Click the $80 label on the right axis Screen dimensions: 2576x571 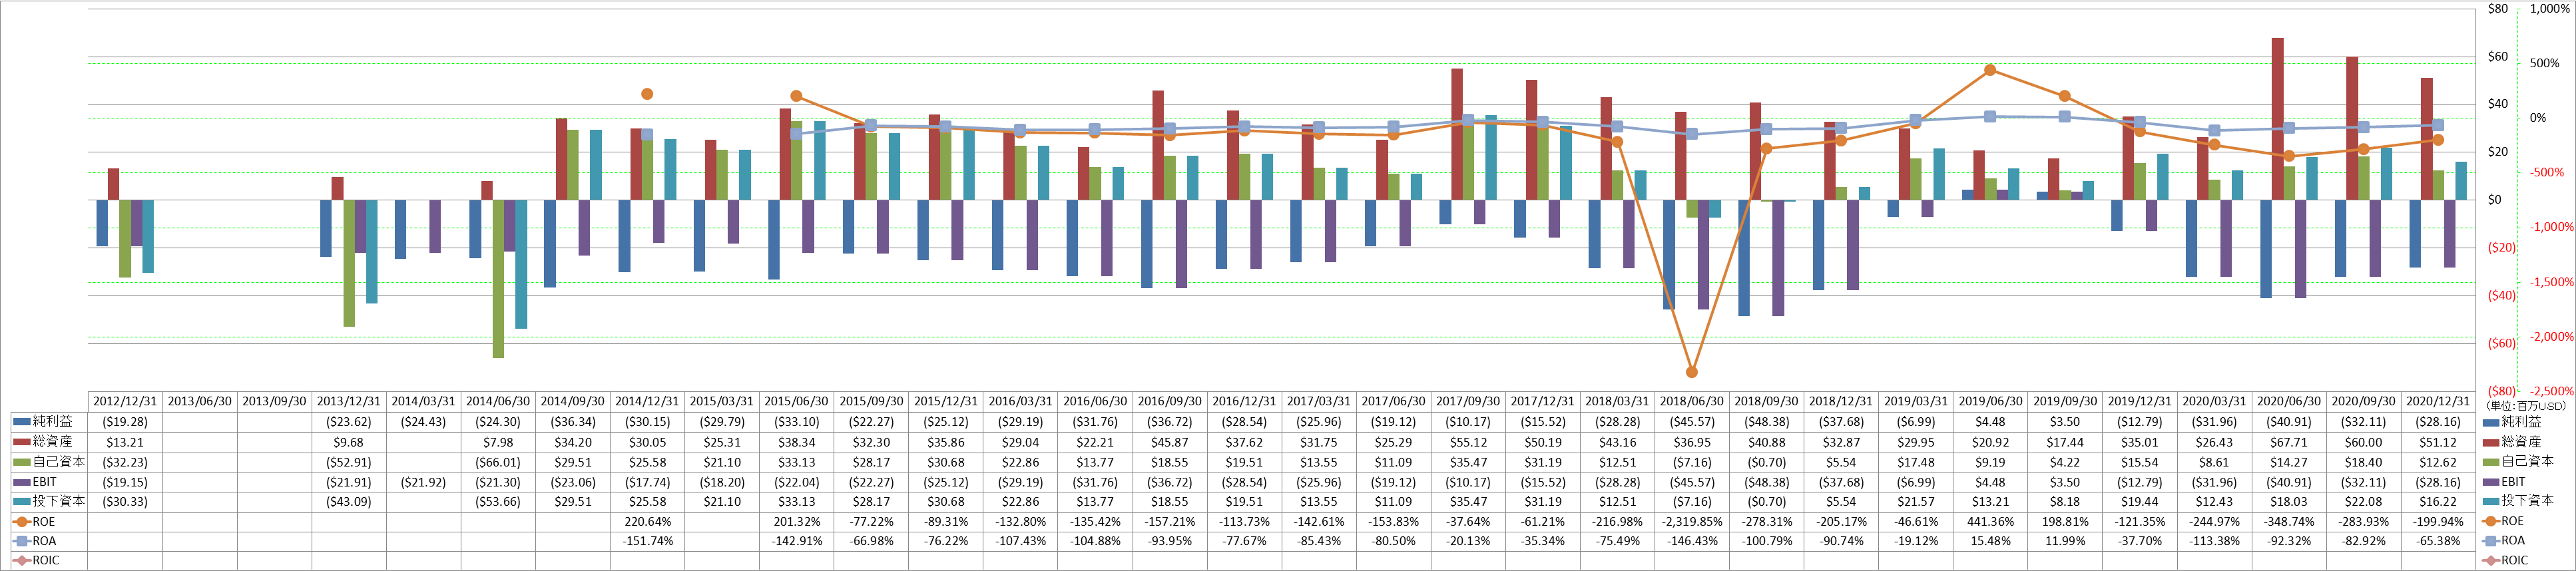(x=2498, y=9)
